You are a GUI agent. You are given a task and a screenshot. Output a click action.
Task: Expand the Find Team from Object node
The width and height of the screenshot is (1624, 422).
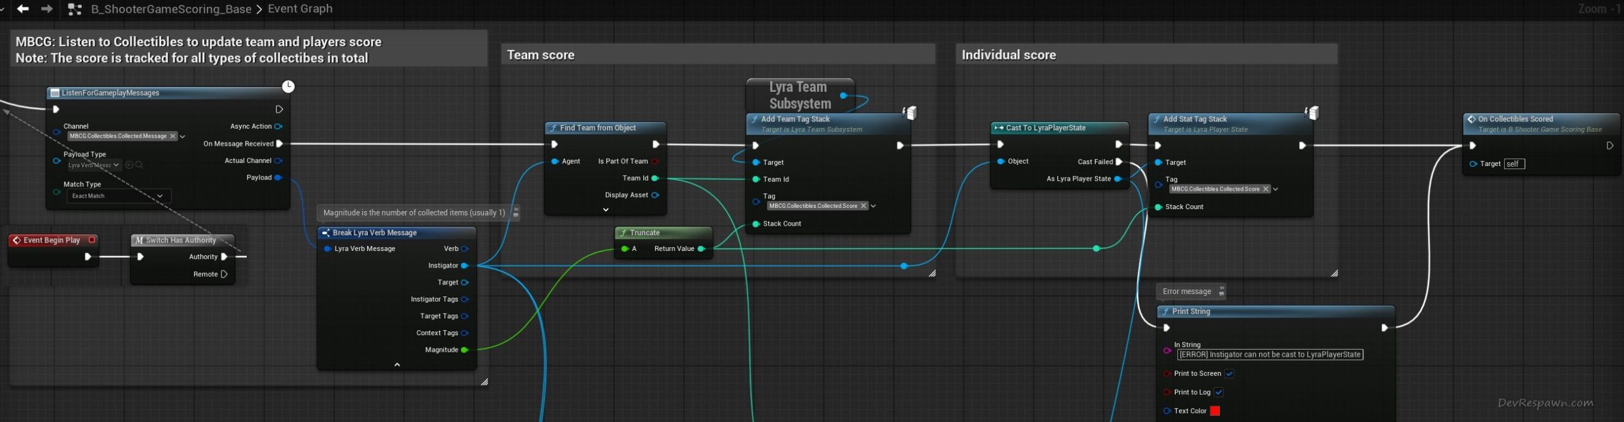pos(605,210)
